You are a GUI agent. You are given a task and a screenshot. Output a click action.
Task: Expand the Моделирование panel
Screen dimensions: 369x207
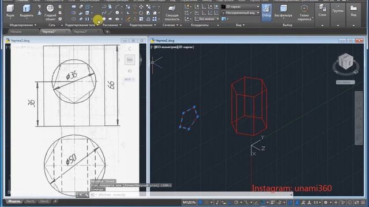pos(23,25)
